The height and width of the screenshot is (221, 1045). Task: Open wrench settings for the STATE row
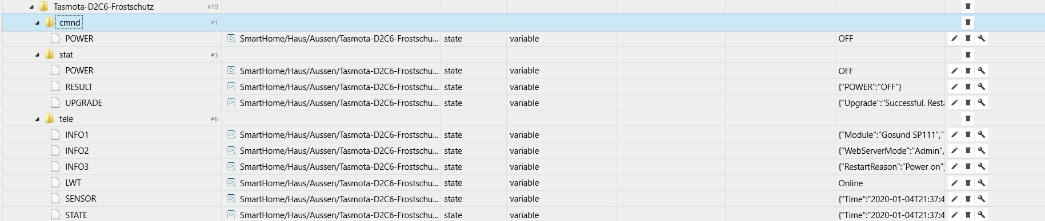pyautogui.click(x=981, y=215)
